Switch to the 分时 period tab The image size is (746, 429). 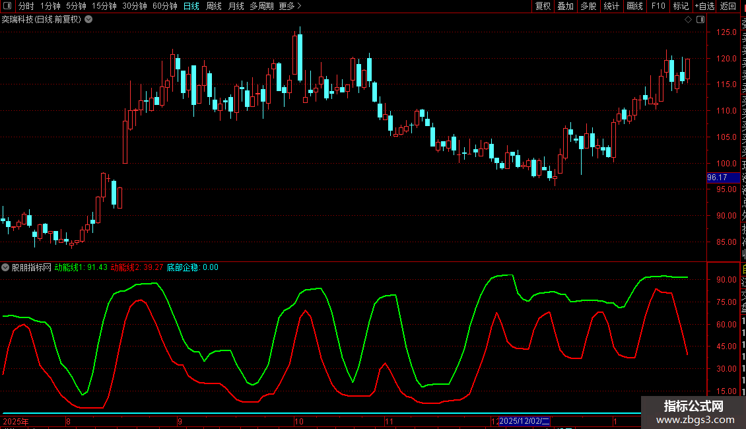click(x=26, y=6)
